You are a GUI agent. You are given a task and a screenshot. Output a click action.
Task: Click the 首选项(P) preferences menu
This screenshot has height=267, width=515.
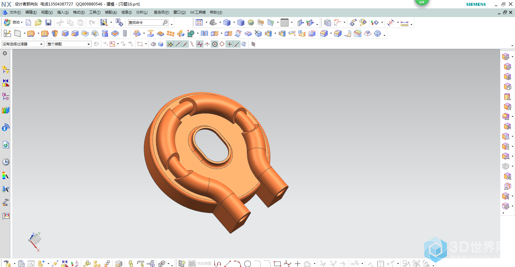point(161,12)
